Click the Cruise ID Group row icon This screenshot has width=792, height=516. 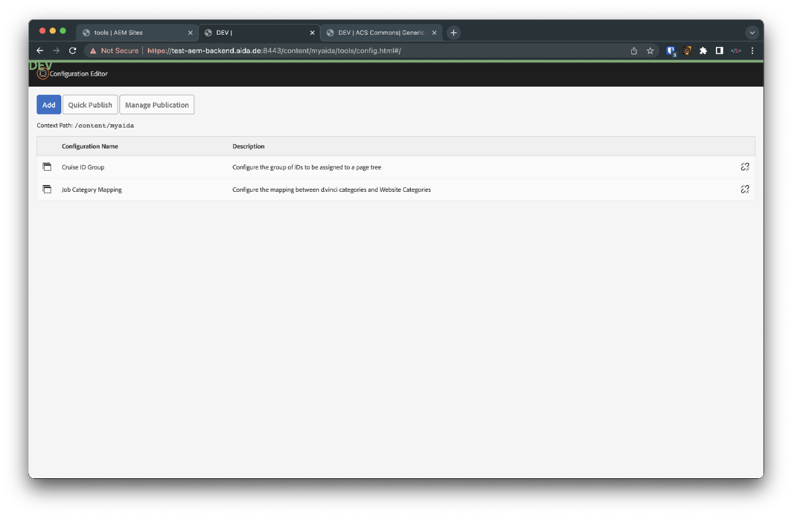coord(47,167)
